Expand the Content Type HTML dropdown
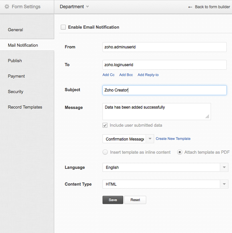232x233 pixels. coord(224,184)
